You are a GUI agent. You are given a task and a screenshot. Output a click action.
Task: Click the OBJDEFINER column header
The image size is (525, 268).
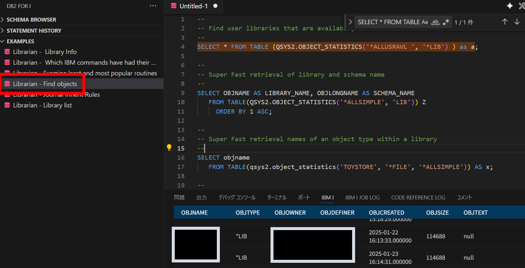[338, 213]
